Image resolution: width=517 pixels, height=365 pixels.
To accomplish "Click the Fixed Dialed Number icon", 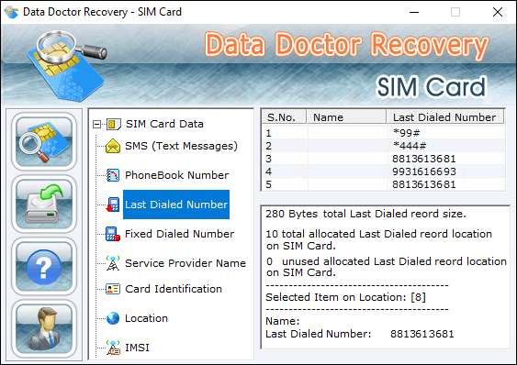I will pos(113,234).
